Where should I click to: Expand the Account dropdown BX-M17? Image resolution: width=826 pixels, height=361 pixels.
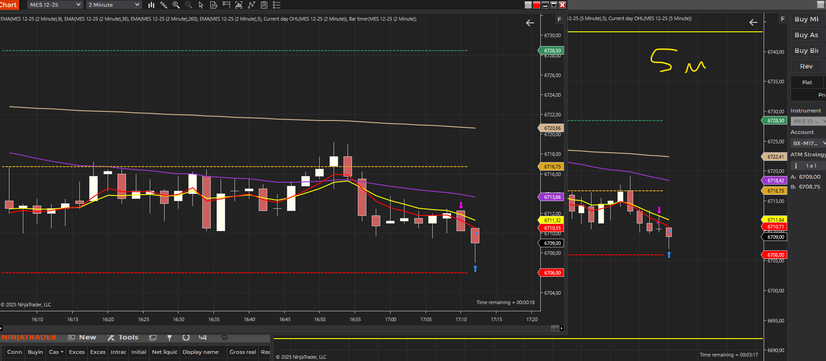pyautogui.click(x=809, y=143)
